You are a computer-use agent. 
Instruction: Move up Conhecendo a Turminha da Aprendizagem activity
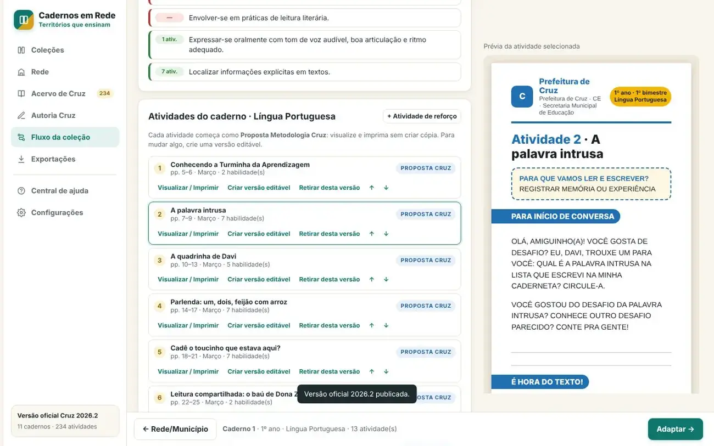coord(372,188)
